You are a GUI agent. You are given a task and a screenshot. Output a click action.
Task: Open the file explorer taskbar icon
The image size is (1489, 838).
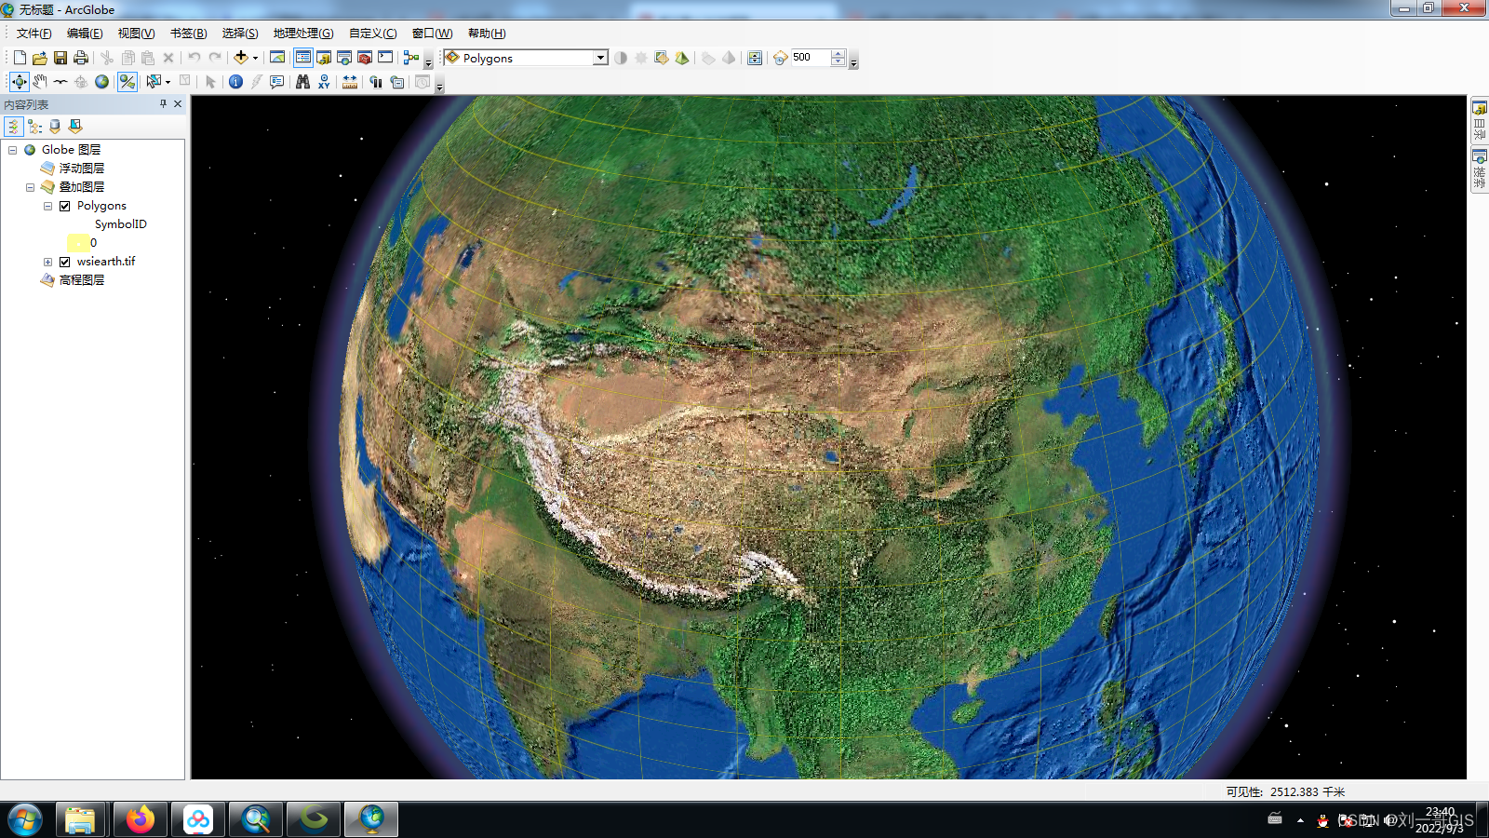tap(80, 819)
